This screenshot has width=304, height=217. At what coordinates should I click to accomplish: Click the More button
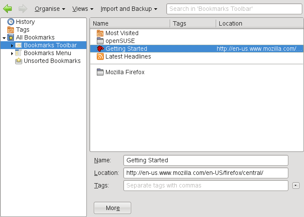pos(112,208)
